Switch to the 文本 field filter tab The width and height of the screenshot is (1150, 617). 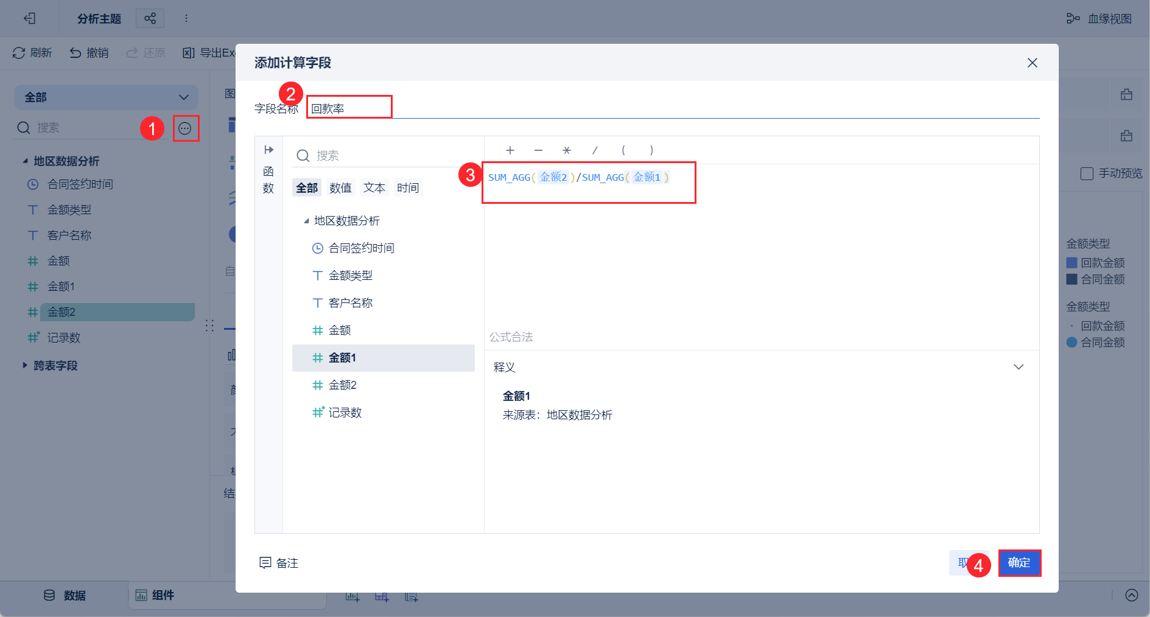coord(374,188)
